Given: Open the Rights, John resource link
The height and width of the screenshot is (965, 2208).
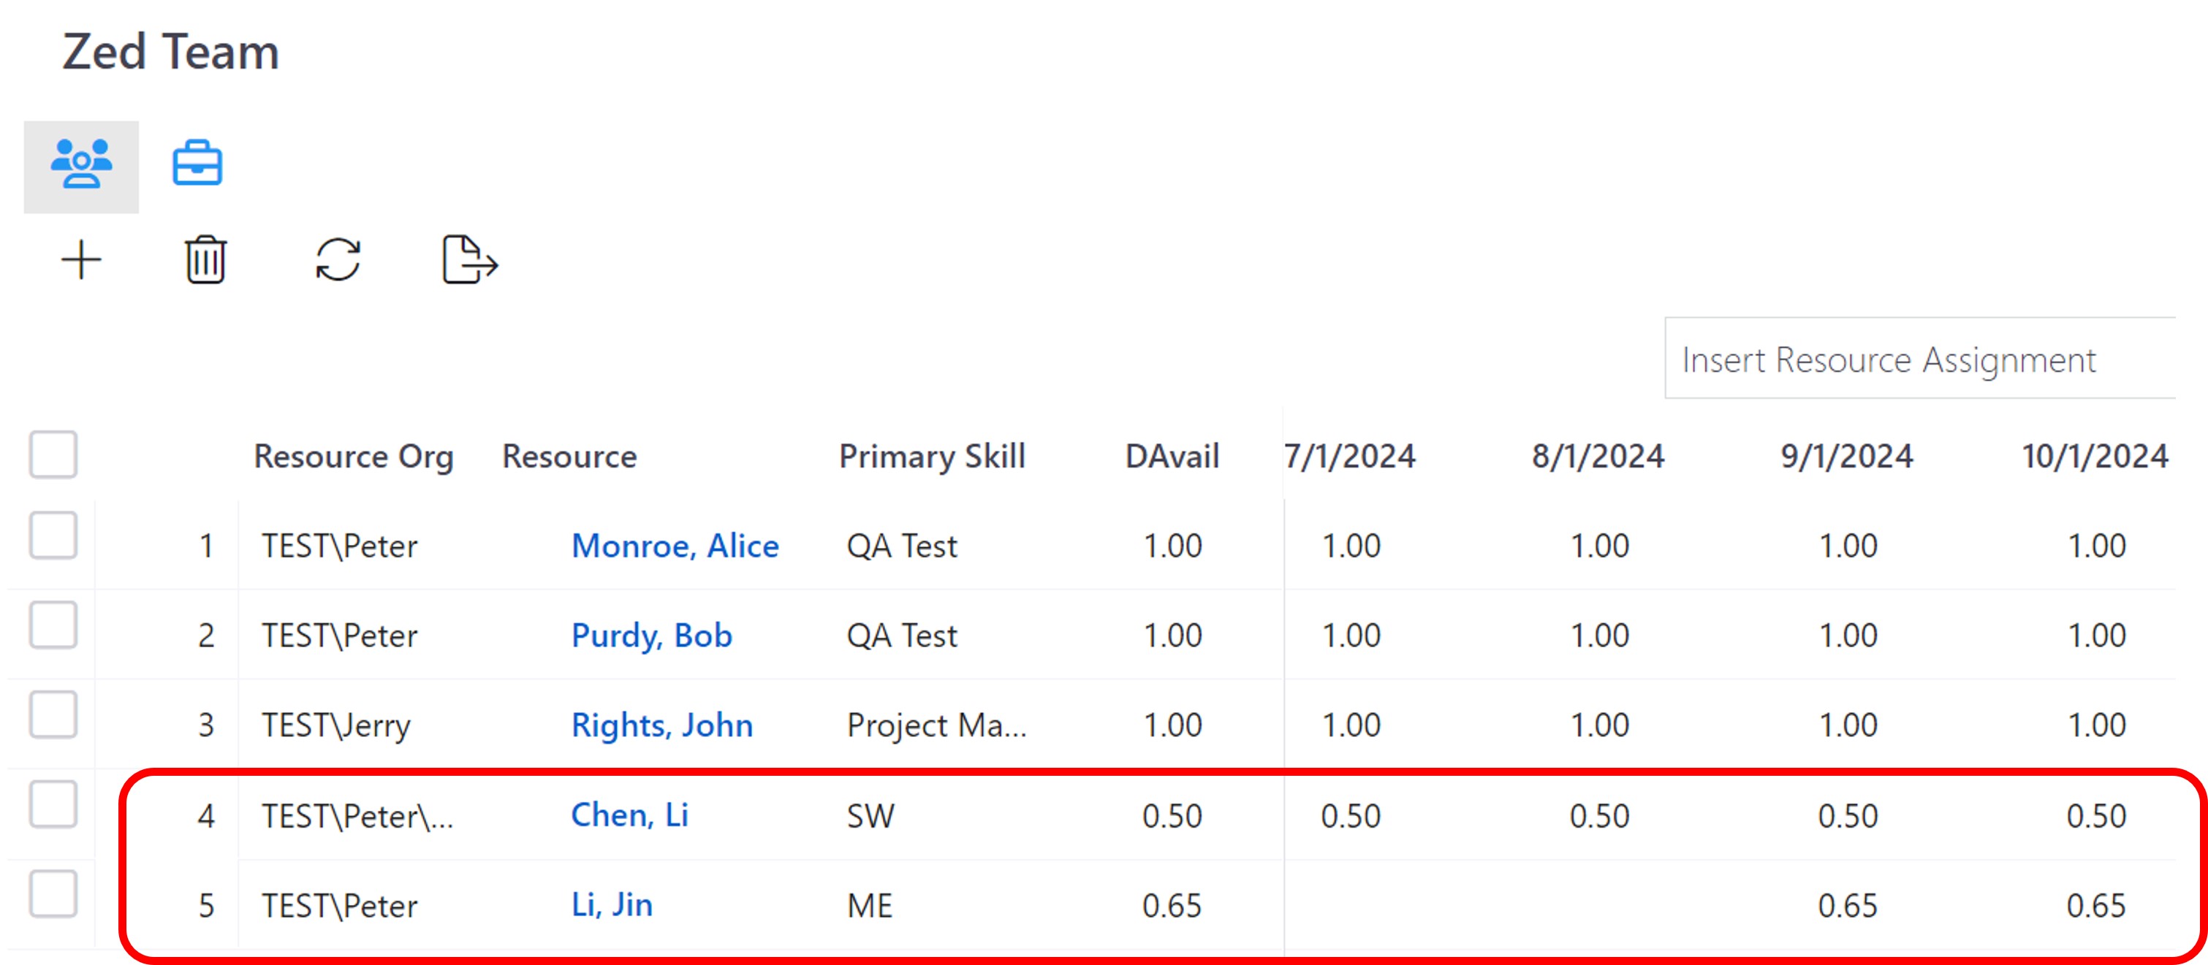Looking at the screenshot, I should 661,725.
